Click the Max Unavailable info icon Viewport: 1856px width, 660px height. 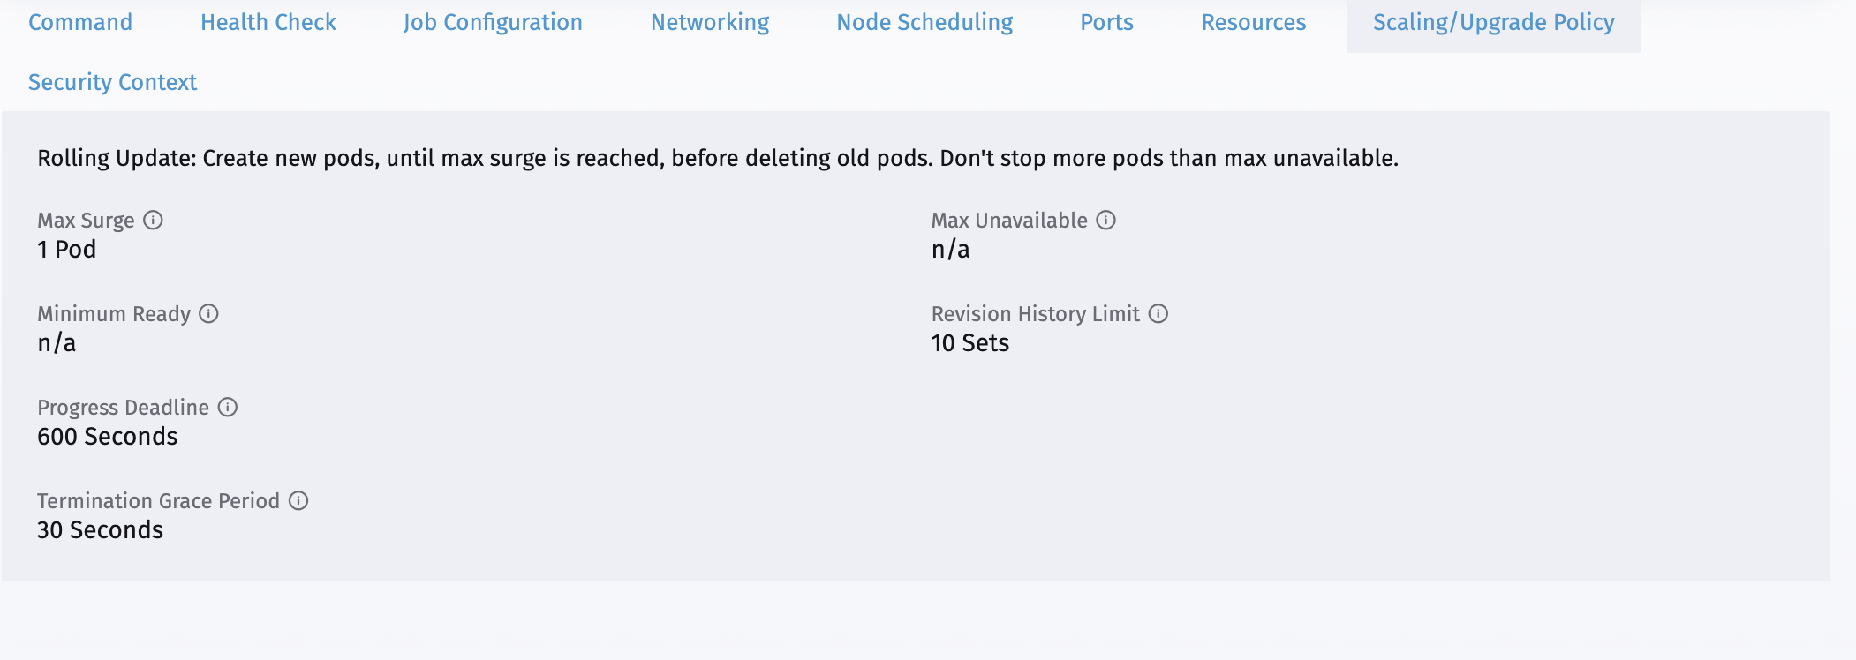pos(1106,221)
